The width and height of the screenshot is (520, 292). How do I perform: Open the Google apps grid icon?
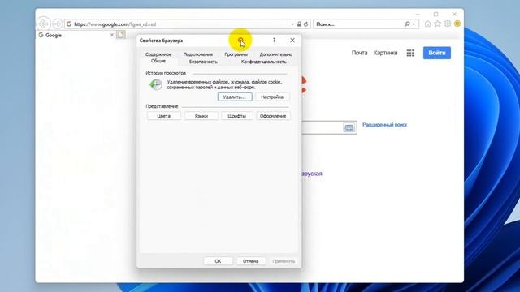pos(410,53)
